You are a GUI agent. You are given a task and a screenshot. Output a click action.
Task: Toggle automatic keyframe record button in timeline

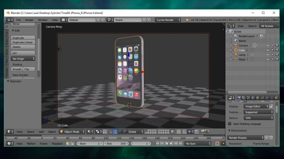pos(217,143)
